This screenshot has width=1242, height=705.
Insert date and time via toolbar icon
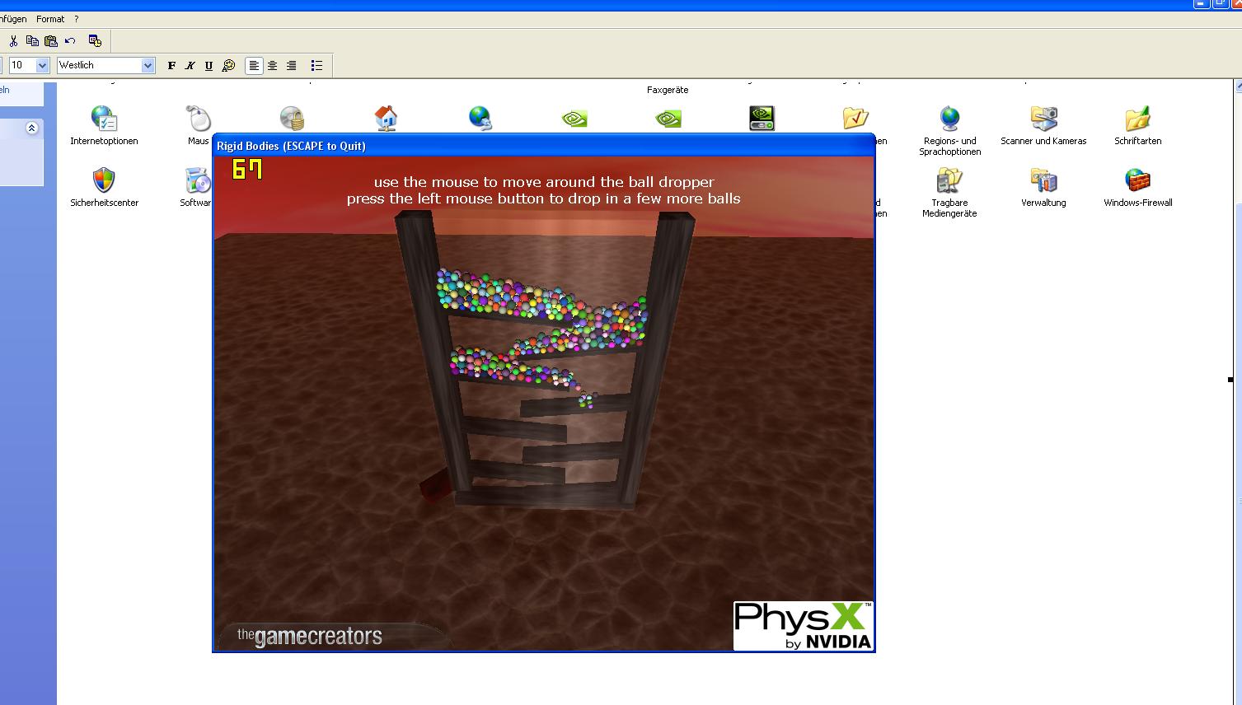coord(95,41)
